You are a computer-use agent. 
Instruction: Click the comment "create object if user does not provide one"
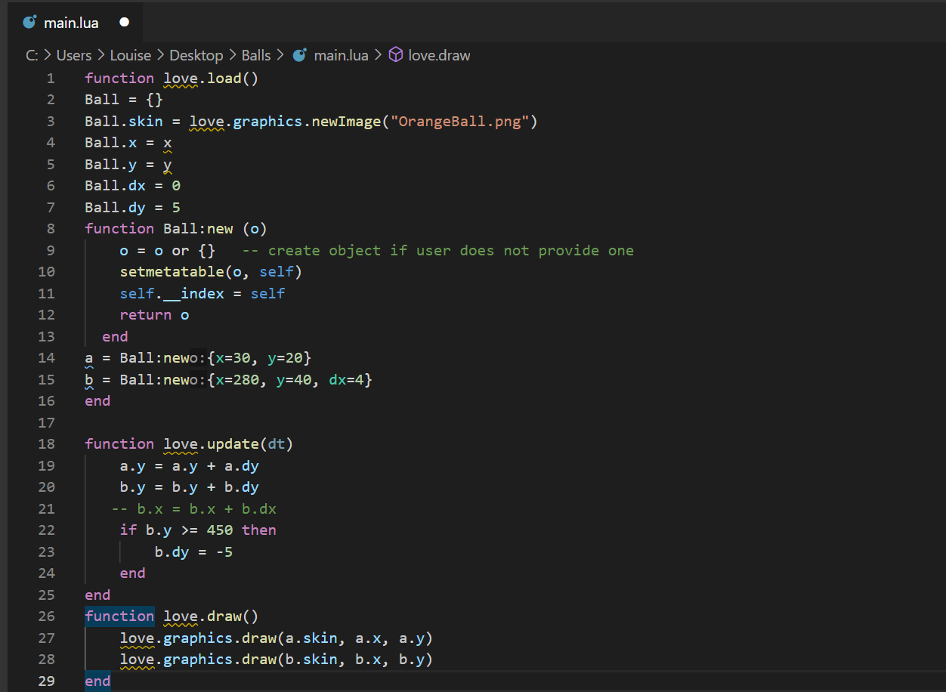[451, 250]
